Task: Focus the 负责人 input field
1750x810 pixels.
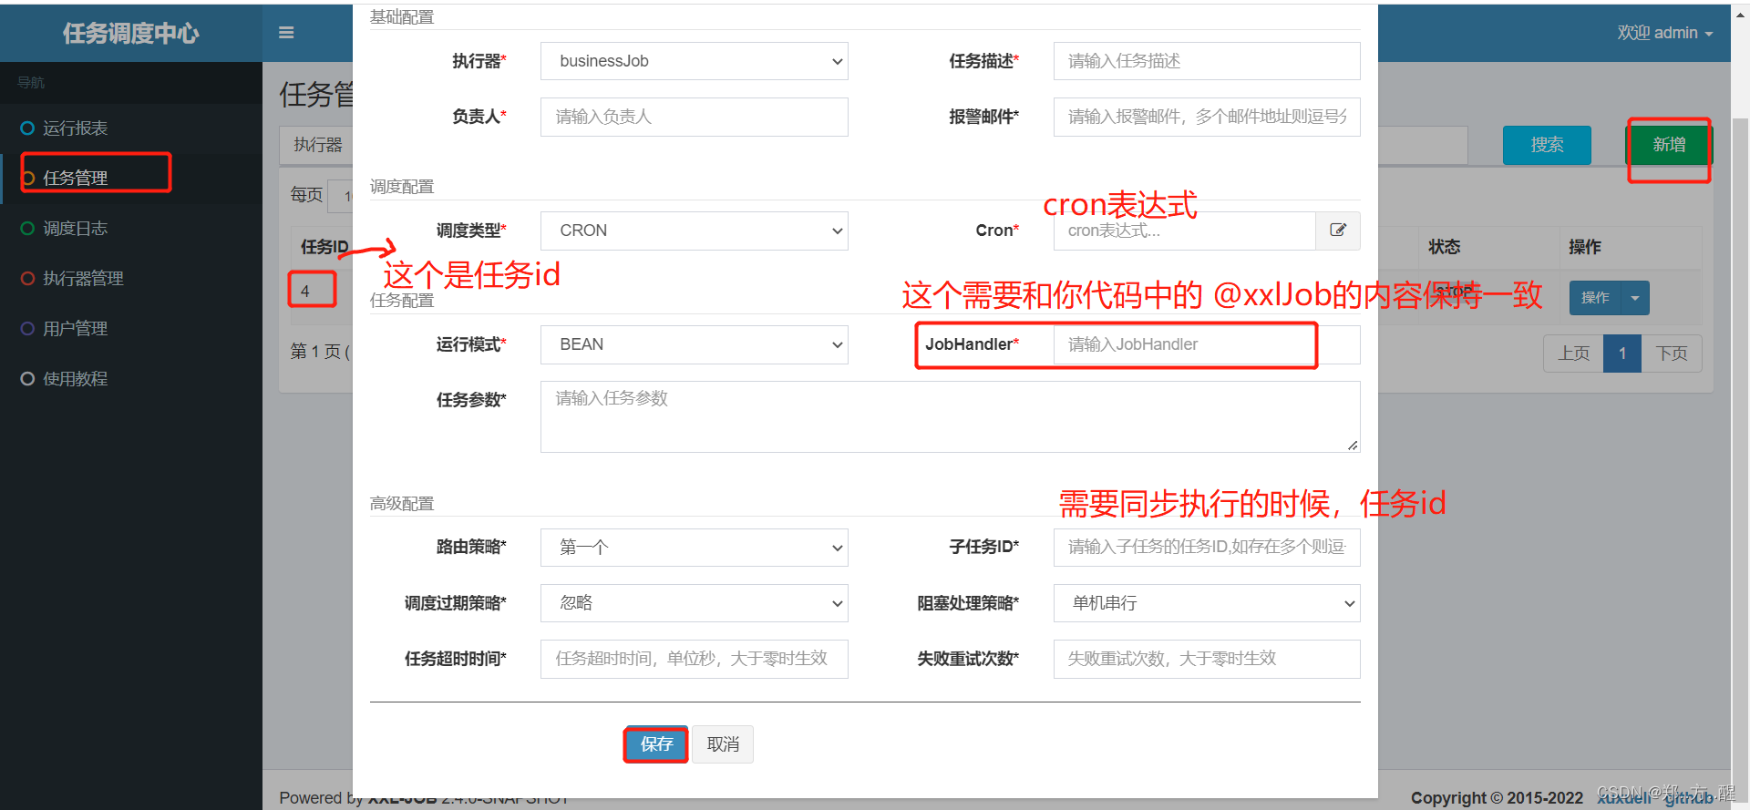Action: (x=695, y=117)
